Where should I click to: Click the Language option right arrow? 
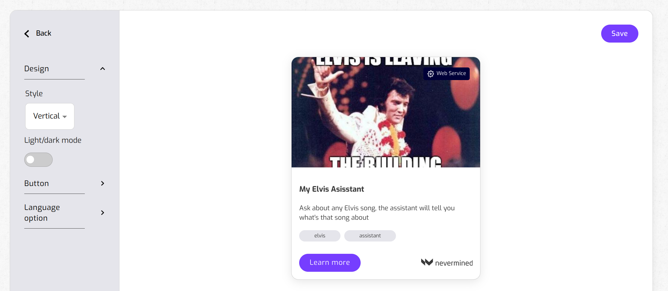tap(102, 213)
